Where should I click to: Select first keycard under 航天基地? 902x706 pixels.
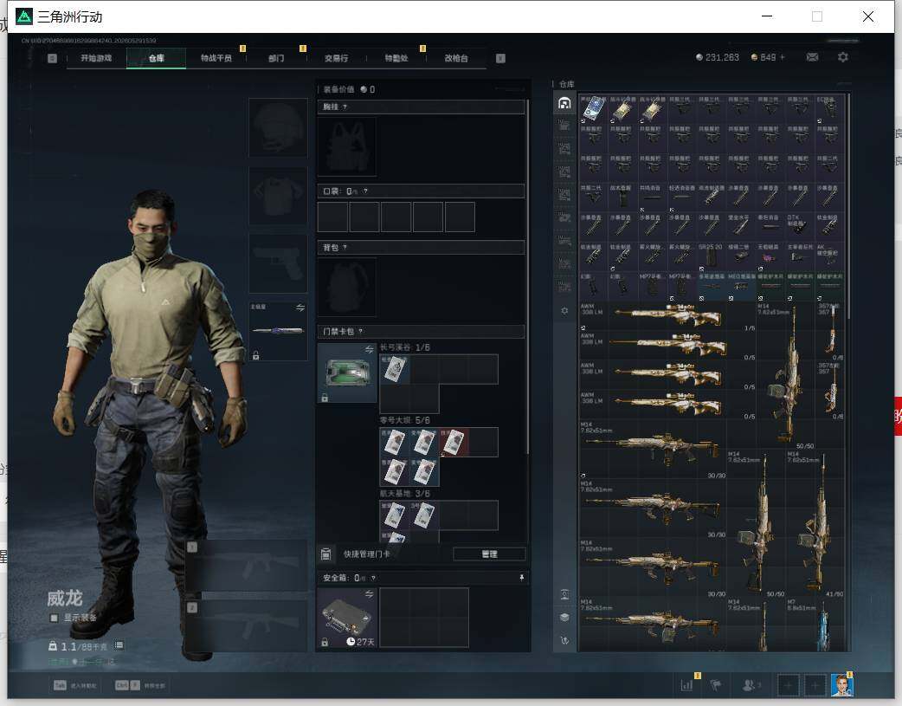point(395,515)
